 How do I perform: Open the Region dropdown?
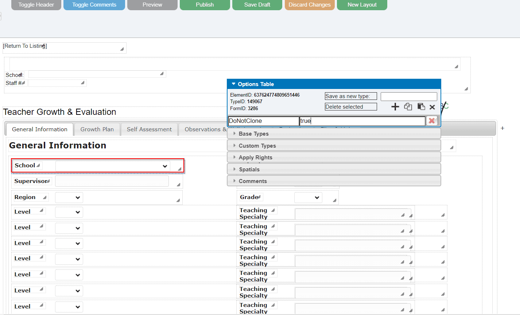point(69,198)
